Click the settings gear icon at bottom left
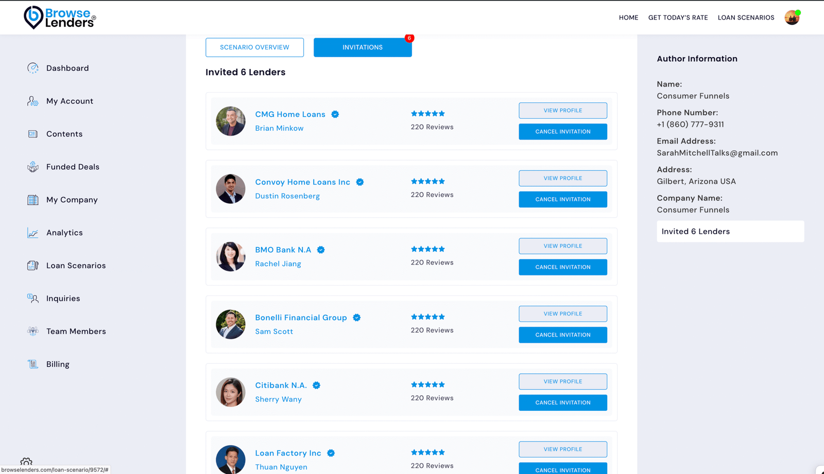 click(x=26, y=462)
